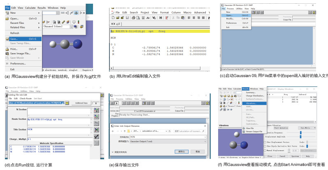Click the search box in Enter Job Output dialog

[190, 131]
